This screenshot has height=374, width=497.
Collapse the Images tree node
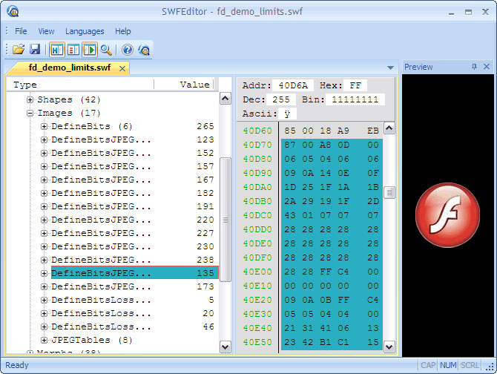pos(30,114)
